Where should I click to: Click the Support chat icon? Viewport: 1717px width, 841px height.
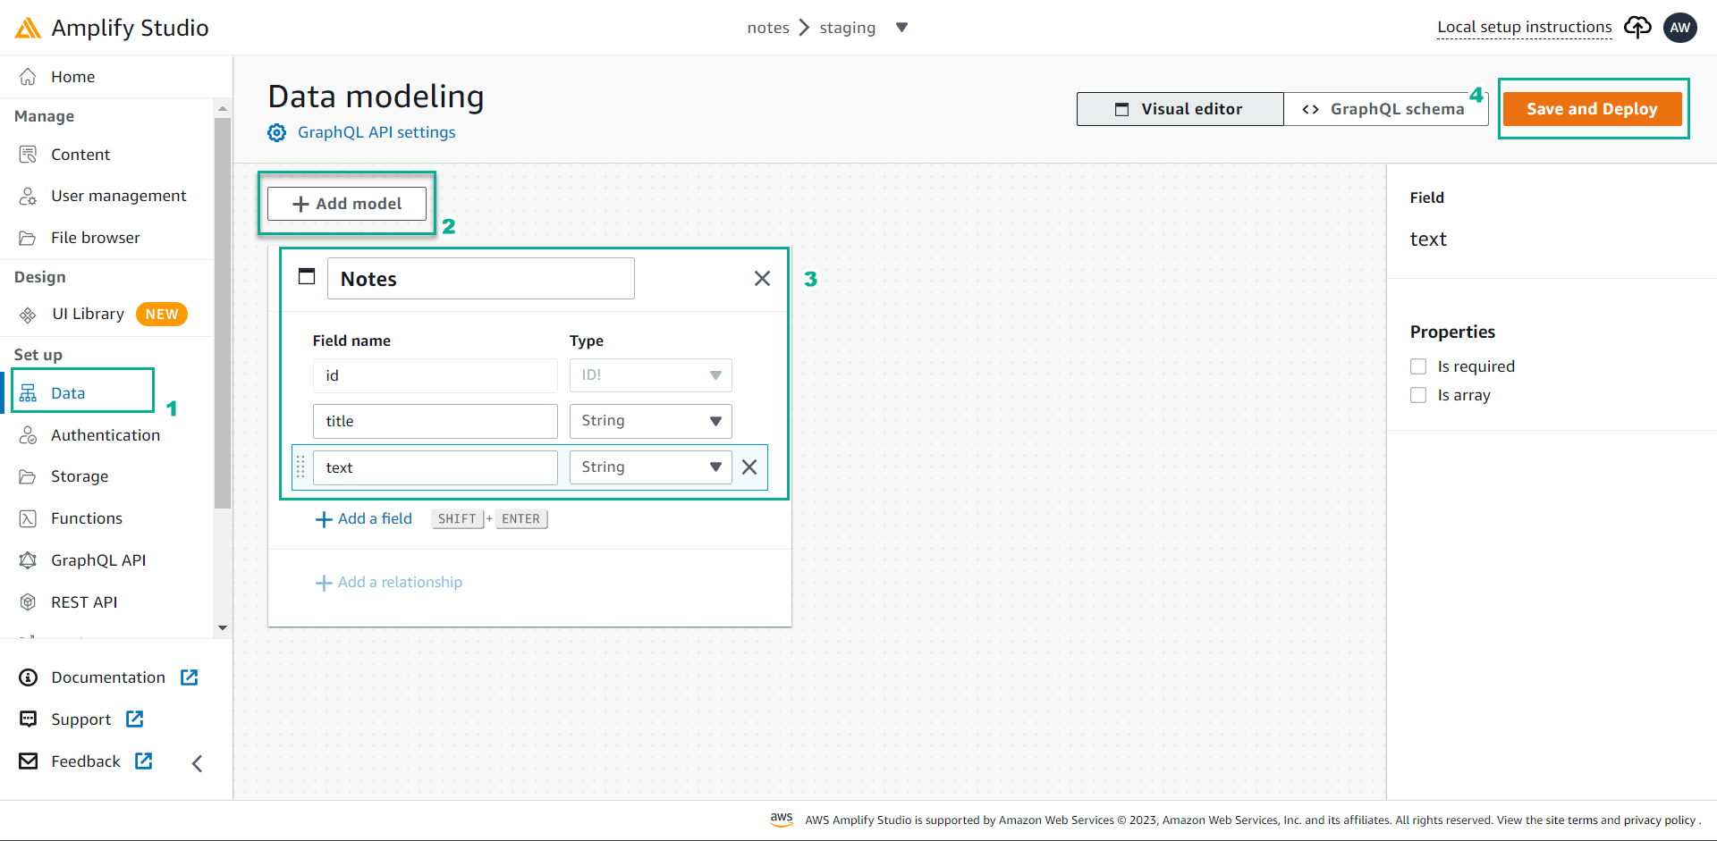29,719
